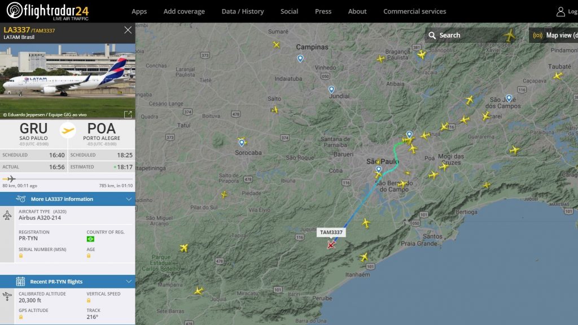The image size is (578, 325).
Task: Click the More LA3337 information aircraft icon
Action: (21, 199)
